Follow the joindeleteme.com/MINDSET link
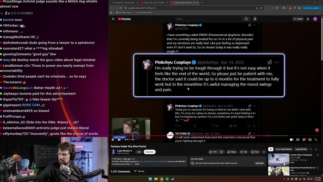The width and height of the screenshot is (323, 182). [153, 161]
